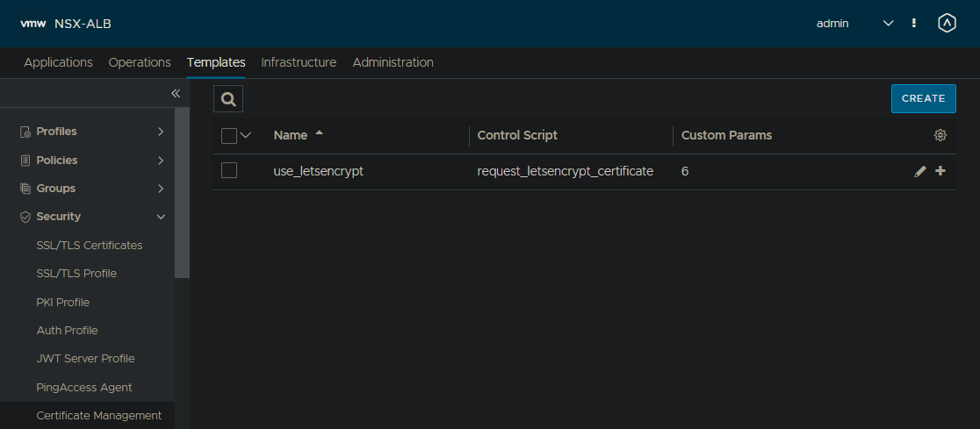
Task: Open the help menu exclamation icon
Action: pos(914,24)
